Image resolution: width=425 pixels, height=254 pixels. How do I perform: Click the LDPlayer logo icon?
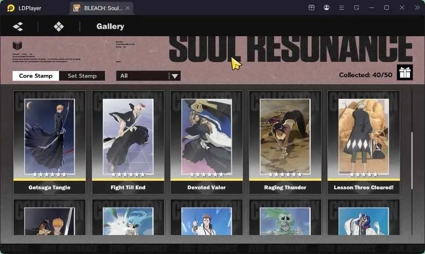click(11, 8)
